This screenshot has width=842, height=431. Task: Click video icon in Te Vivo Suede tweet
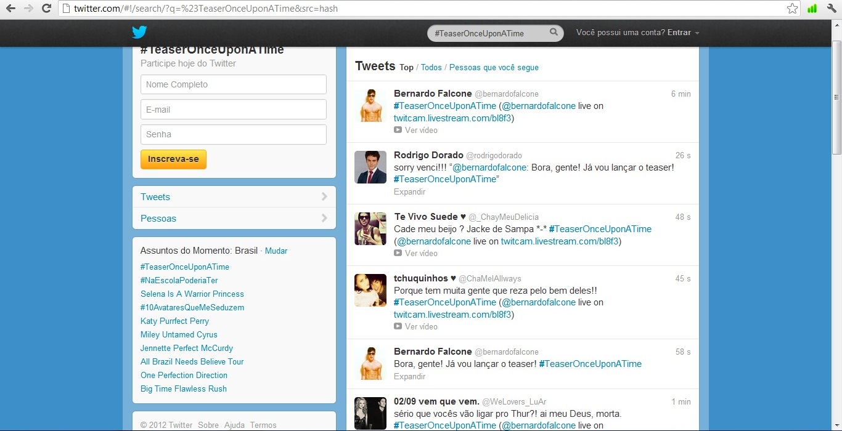click(398, 253)
